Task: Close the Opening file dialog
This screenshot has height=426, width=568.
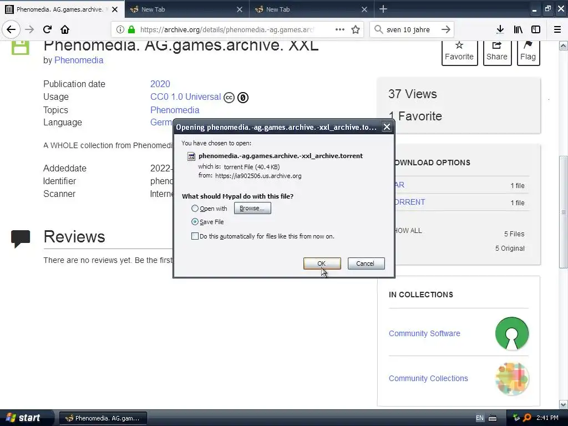Action: point(387,127)
